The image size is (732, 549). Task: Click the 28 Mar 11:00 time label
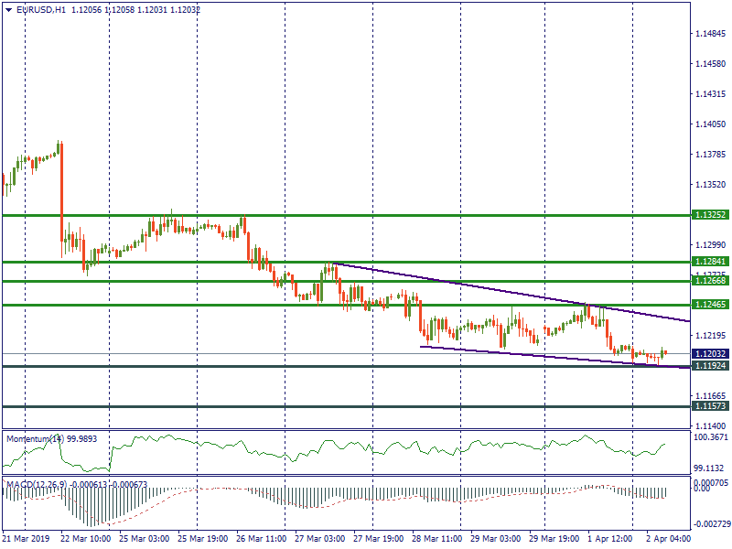436,540
